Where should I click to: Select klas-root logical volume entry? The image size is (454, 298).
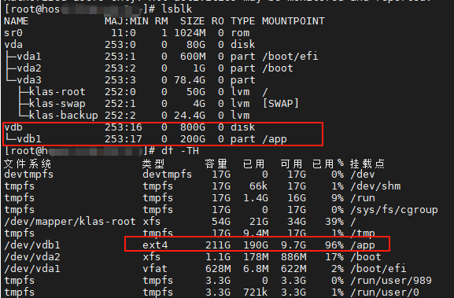pos(57,92)
